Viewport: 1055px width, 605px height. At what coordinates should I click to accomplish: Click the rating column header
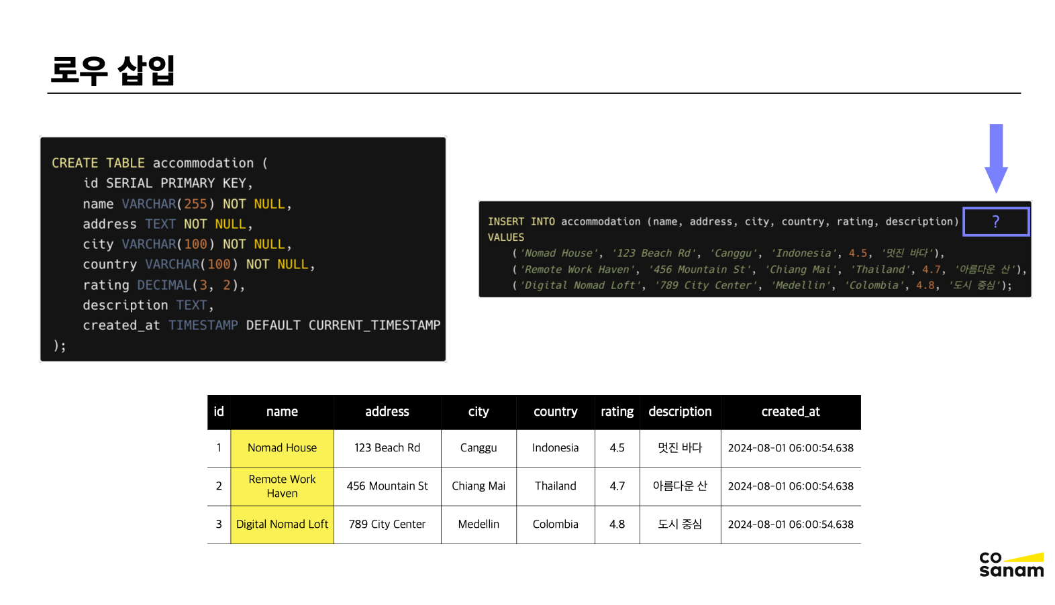click(617, 412)
